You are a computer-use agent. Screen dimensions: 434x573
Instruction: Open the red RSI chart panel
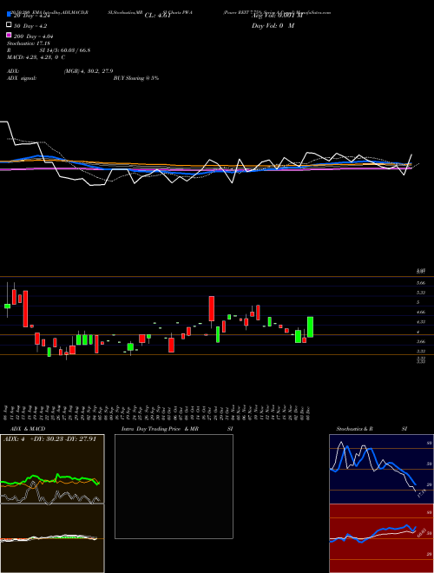(381, 538)
